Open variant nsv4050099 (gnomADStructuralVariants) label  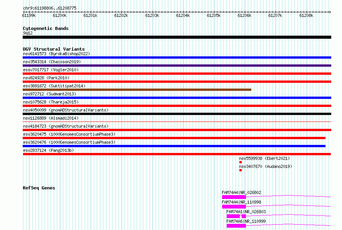coord(66,110)
